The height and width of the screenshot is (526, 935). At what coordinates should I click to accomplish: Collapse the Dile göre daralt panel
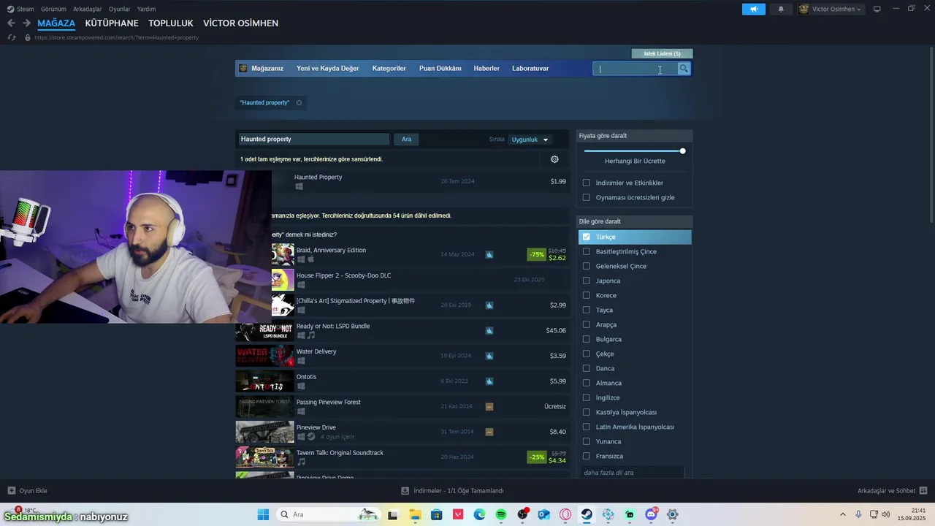[634, 221]
